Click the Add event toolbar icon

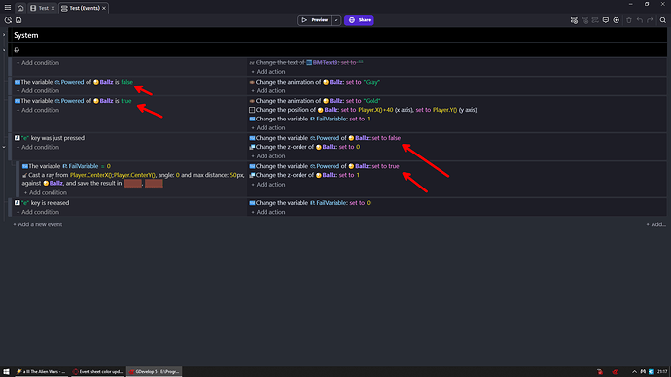tap(574, 20)
